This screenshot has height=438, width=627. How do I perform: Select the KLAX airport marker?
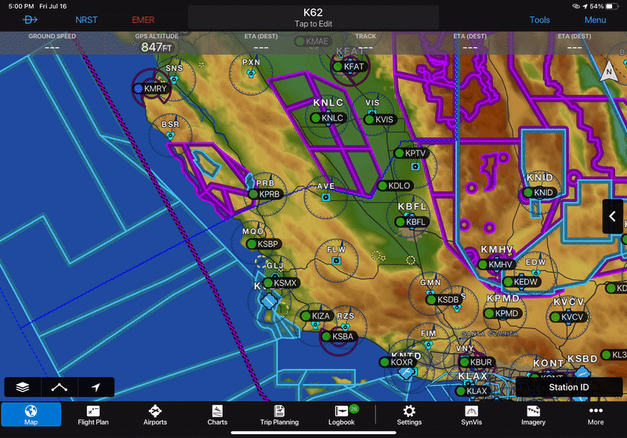point(473,391)
